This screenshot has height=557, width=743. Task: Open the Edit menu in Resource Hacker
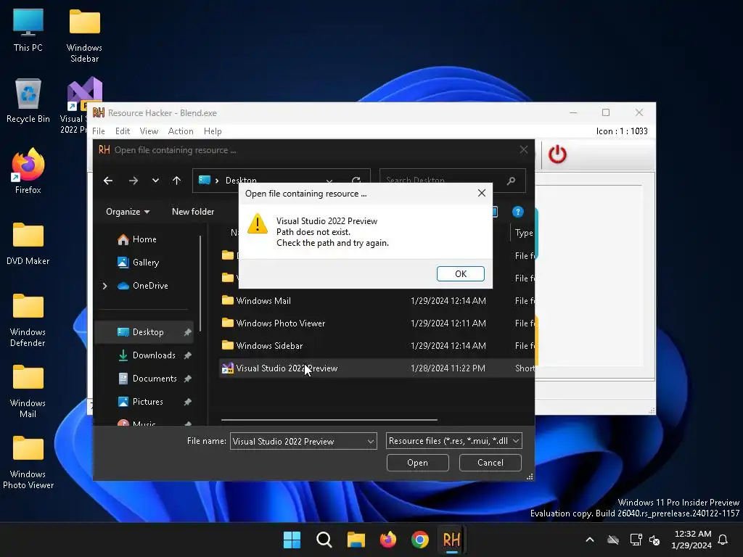pos(122,131)
